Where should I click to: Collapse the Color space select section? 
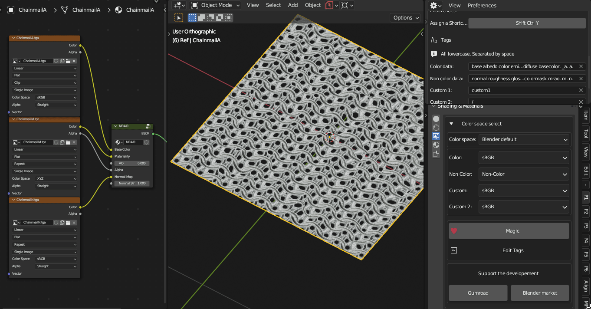(452, 124)
